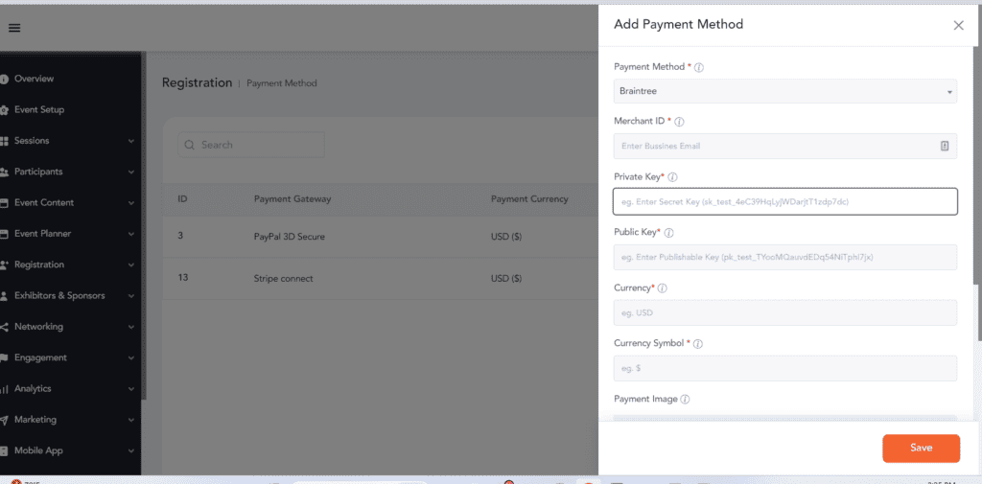The height and width of the screenshot is (484, 982).
Task: Click the Search box in table
Action: click(x=251, y=145)
